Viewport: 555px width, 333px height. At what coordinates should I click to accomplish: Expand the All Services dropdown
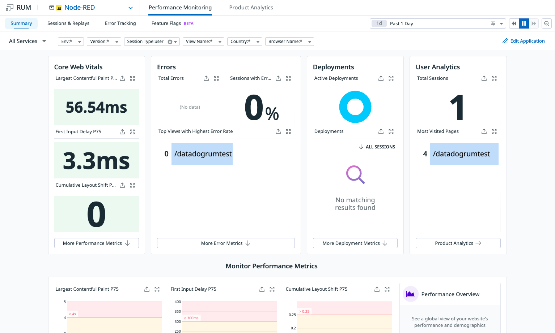[x=27, y=41]
